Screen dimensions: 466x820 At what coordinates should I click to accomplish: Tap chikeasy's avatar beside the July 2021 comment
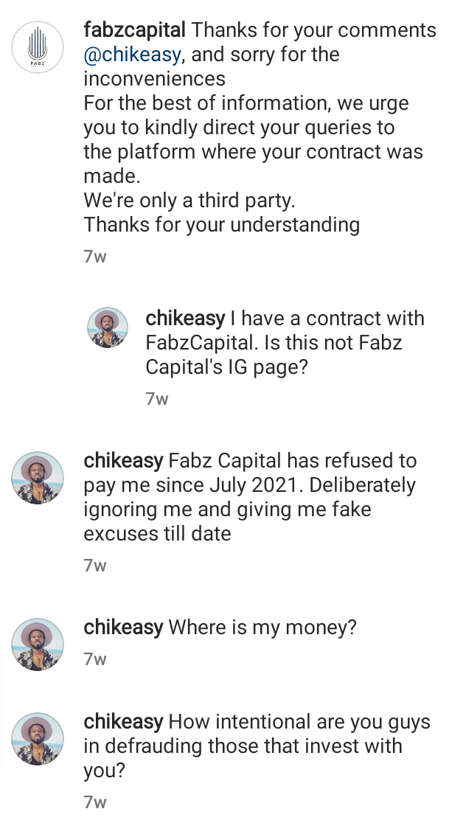[38, 478]
